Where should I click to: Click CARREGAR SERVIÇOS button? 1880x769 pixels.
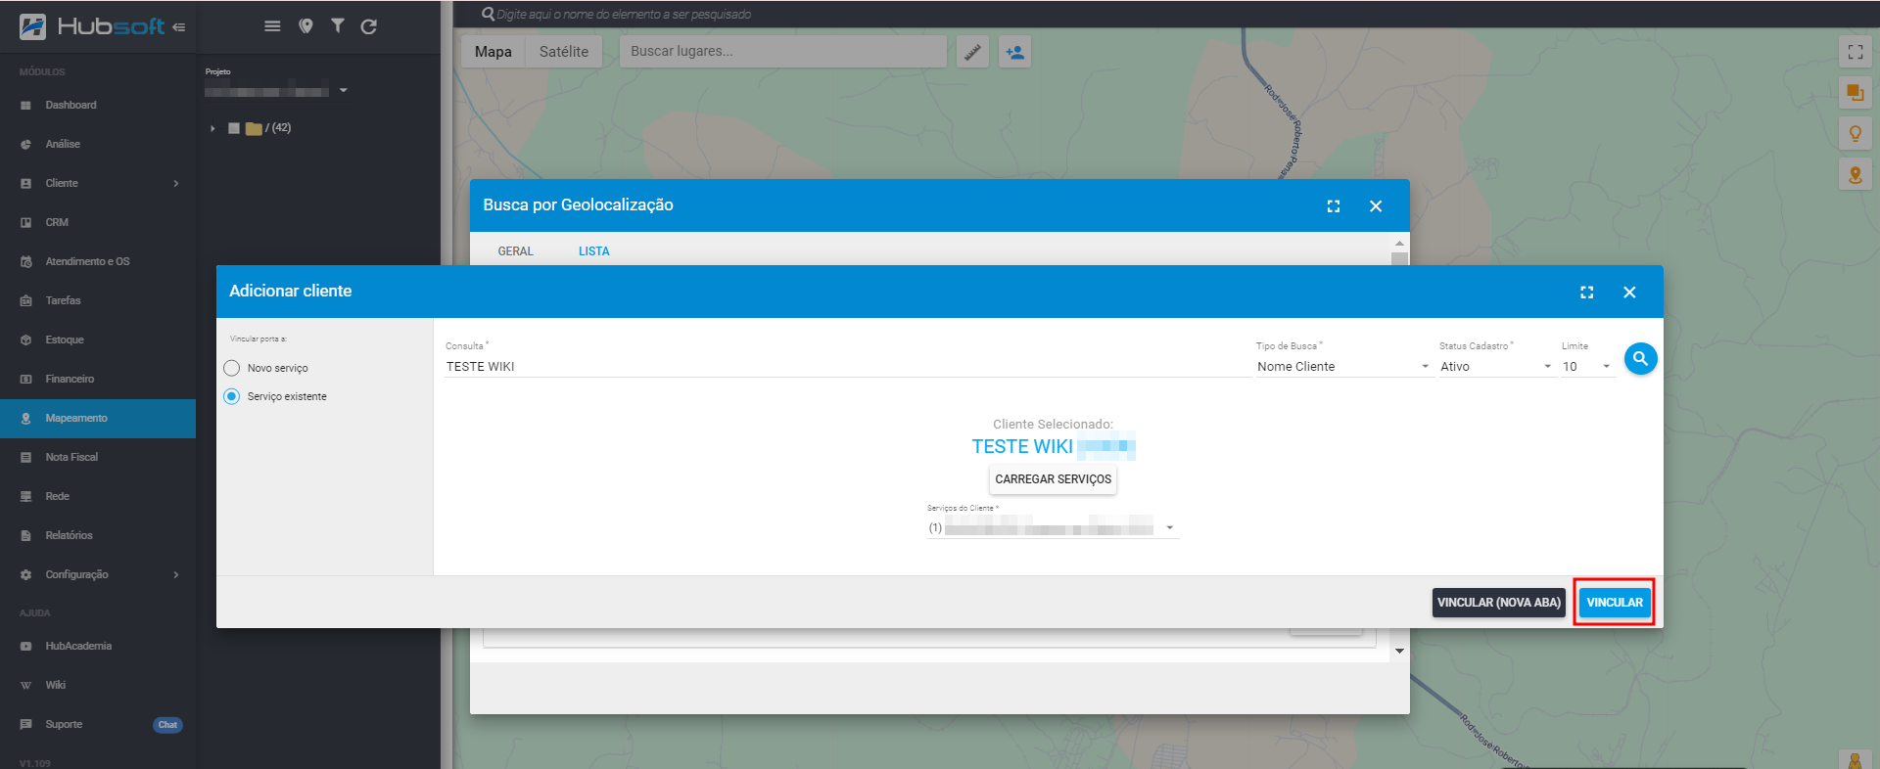click(1053, 479)
